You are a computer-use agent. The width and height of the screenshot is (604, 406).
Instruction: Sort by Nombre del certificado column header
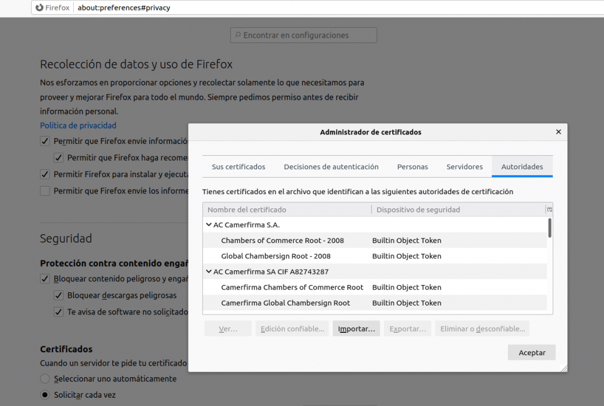(287, 209)
